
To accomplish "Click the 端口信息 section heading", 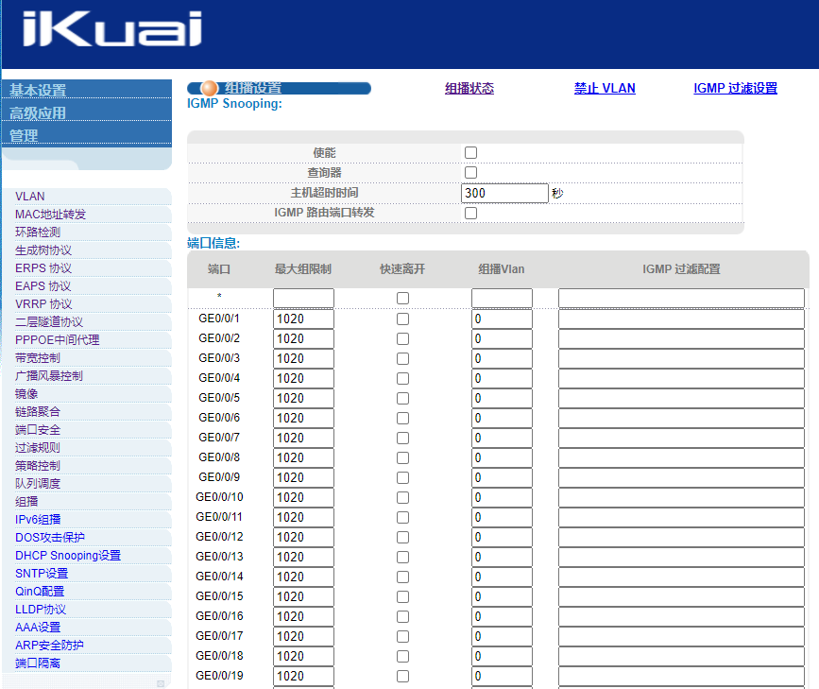I will click(x=213, y=243).
